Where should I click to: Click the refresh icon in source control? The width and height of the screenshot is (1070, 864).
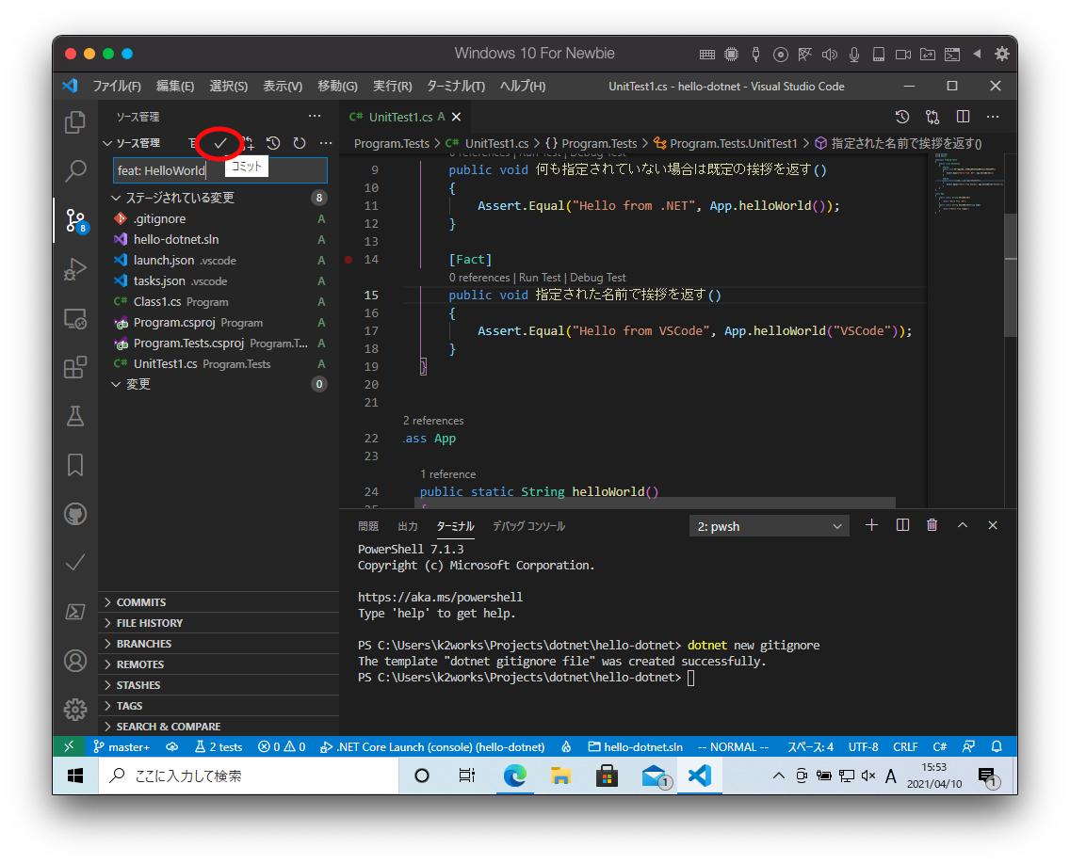pos(300,143)
